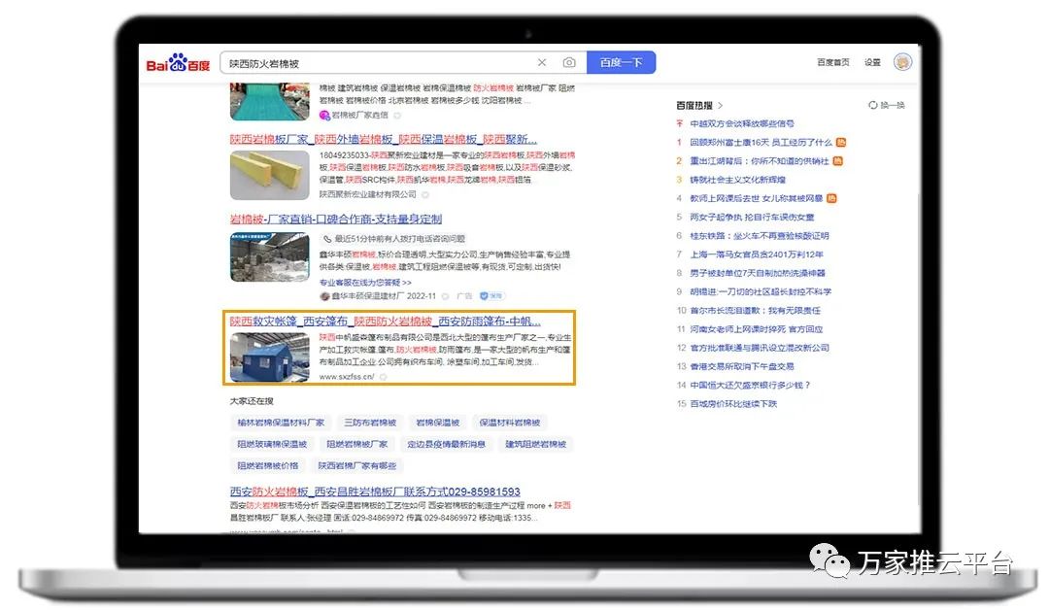This screenshot has width=1049, height=610.
Task: Click the search input field
Action: (x=379, y=63)
